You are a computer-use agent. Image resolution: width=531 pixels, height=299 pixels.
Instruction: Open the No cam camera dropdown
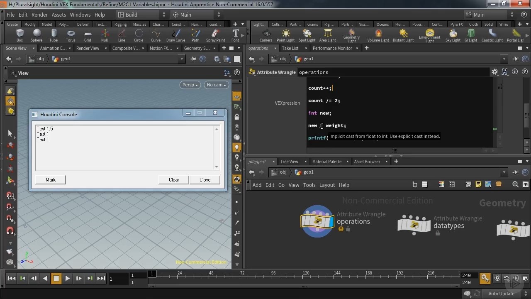pos(216,85)
